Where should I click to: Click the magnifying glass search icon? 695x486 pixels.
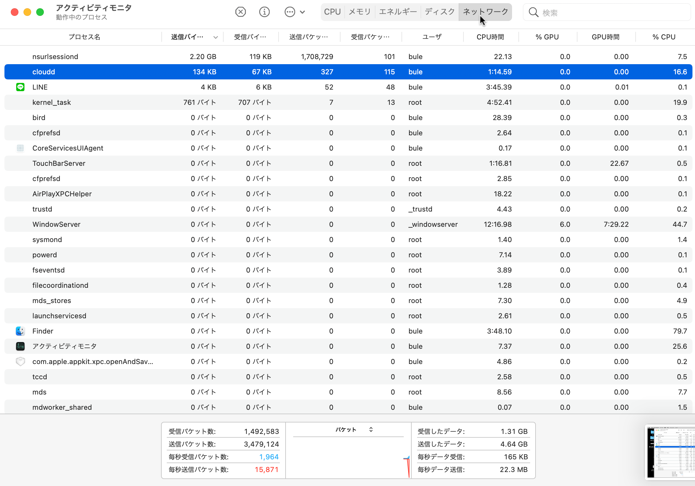pyautogui.click(x=533, y=12)
